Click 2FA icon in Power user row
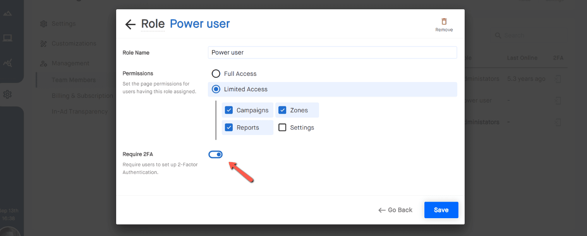Image resolution: width=587 pixels, height=236 pixels. 558,101
